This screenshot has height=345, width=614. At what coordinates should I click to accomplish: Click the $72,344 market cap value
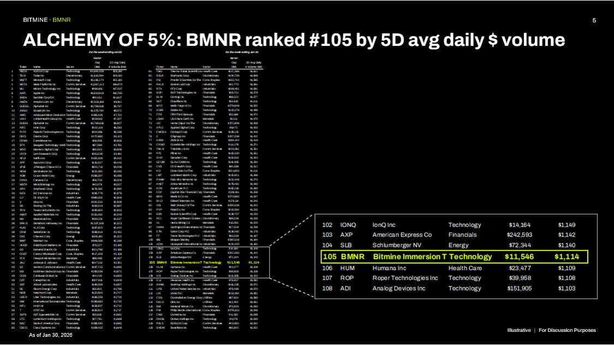520,245
